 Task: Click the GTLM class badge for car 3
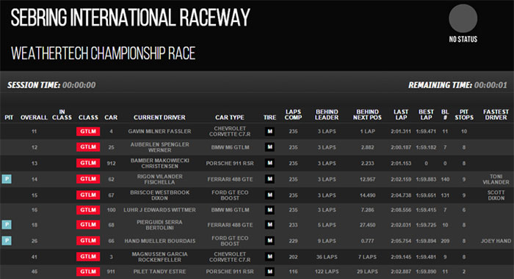[88, 256]
